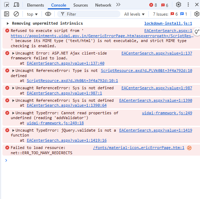Click error icon beside Refused to execute script
Viewport: 200px width, 199px height.
(7, 31)
